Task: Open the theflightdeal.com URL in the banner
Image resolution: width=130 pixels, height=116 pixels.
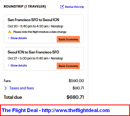Action: coord(76,110)
